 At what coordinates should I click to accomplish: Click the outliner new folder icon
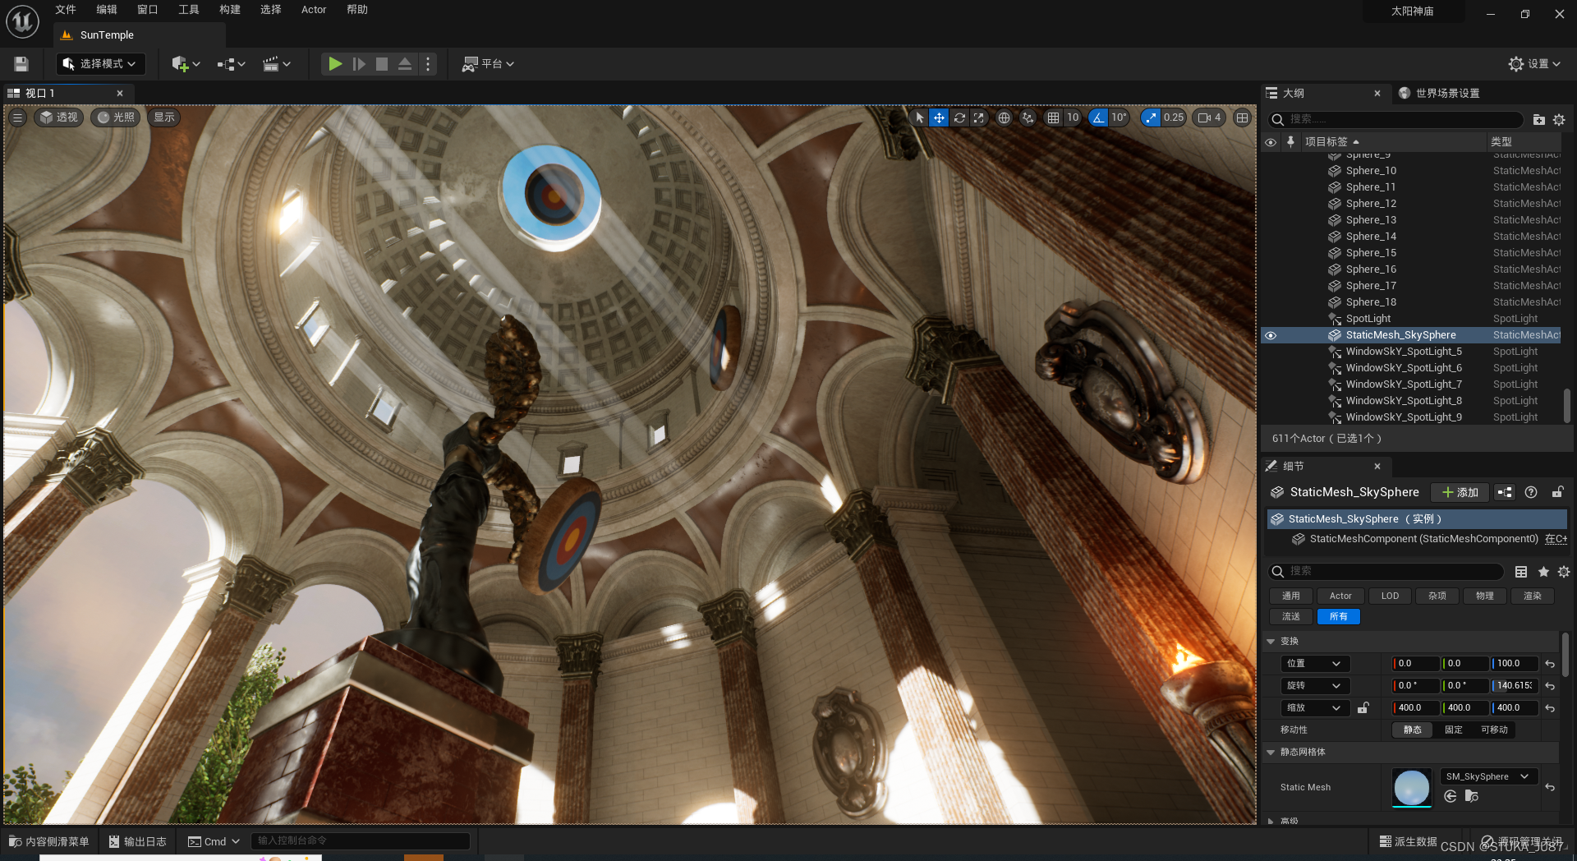tap(1538, 120)
